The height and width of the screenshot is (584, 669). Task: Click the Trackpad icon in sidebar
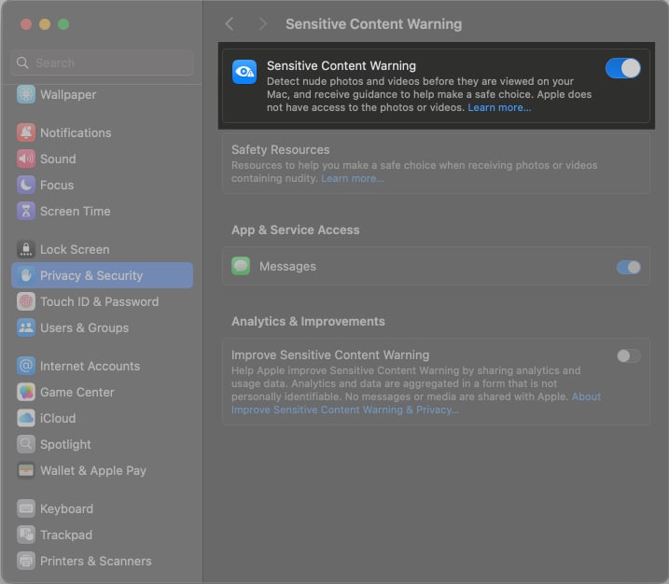click(x=26, y=535)
